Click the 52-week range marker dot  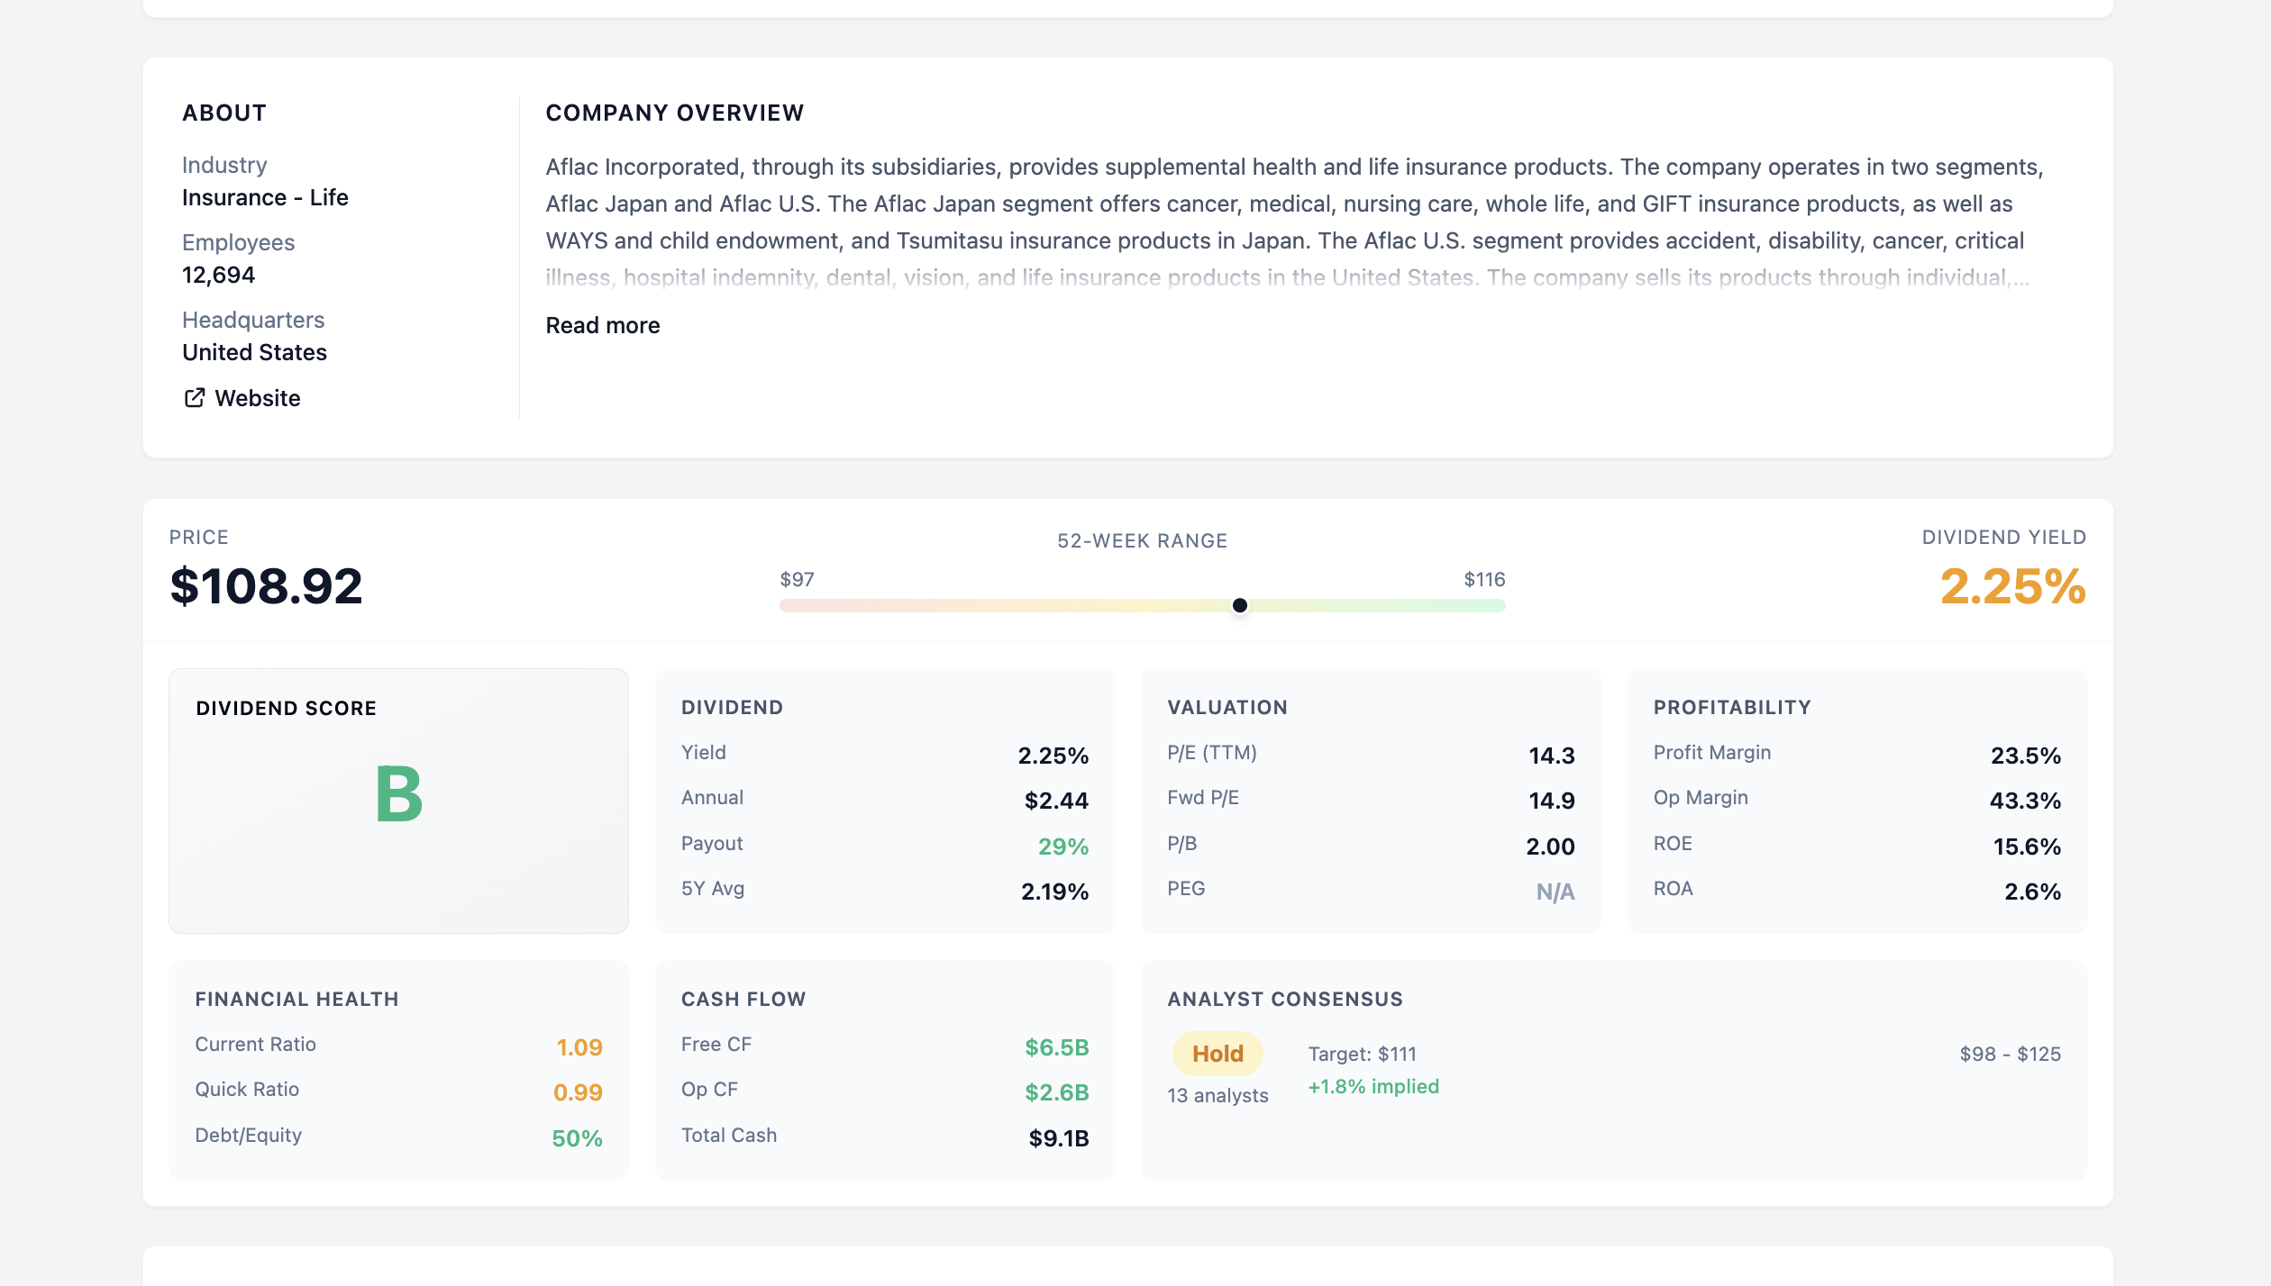(x=1239, y=605)
